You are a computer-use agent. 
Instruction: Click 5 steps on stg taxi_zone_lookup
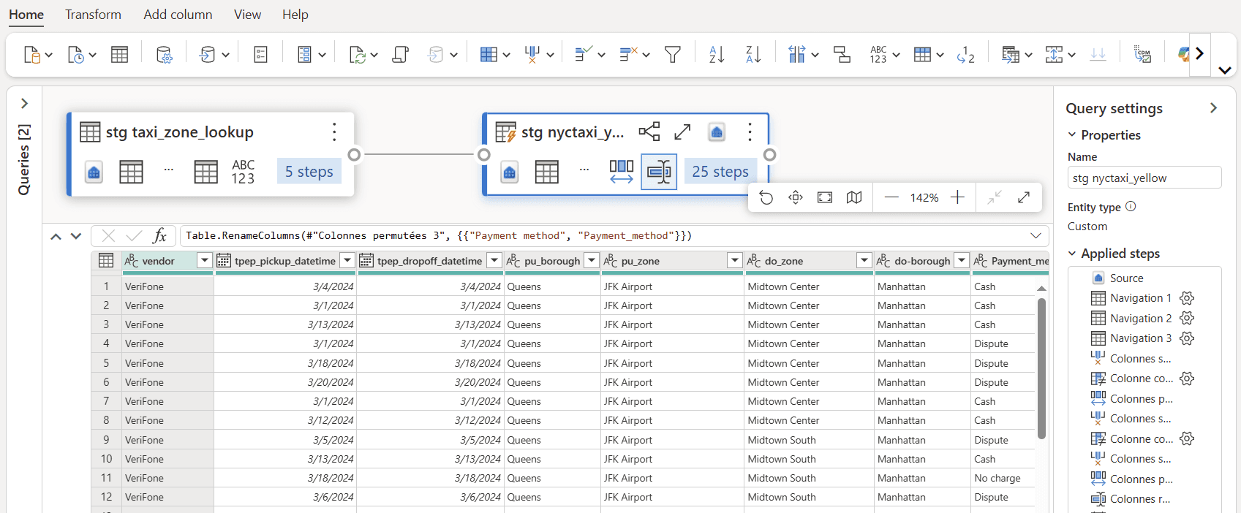tap(309, 172)
